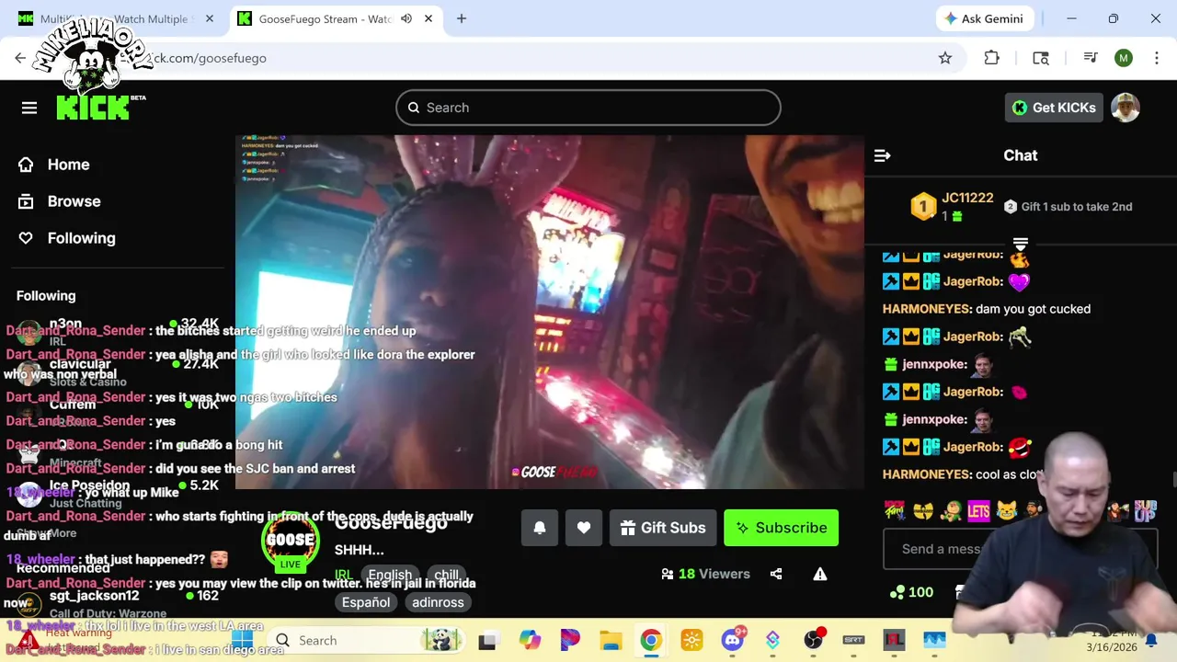Open Copilot from the taskbar
The image size is (1177, 662).
[530, 640]
